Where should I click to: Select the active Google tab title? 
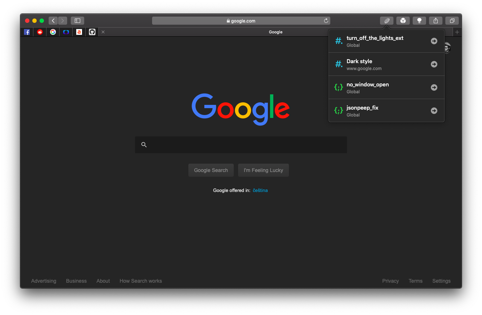275,32
